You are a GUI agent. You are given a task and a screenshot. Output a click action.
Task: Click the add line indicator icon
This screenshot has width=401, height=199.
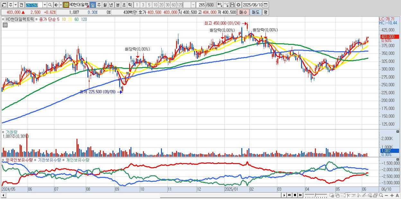coord(226,5)
